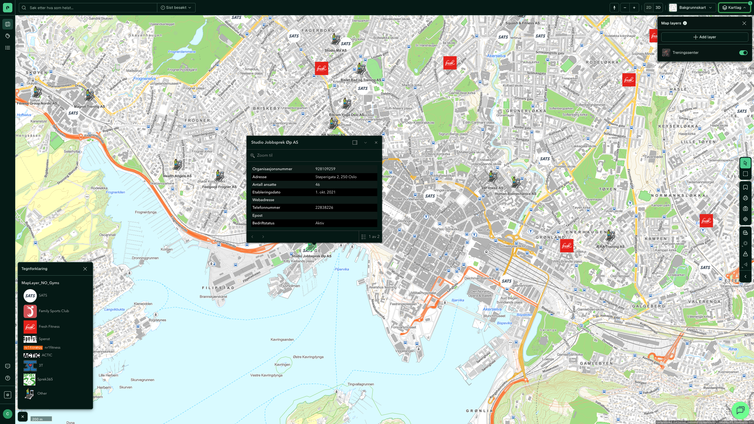The width and height of the screenshot is (754, 424).
Task: Close the Tegnforklaring legend panel
Action: click(x=85, y=269)
